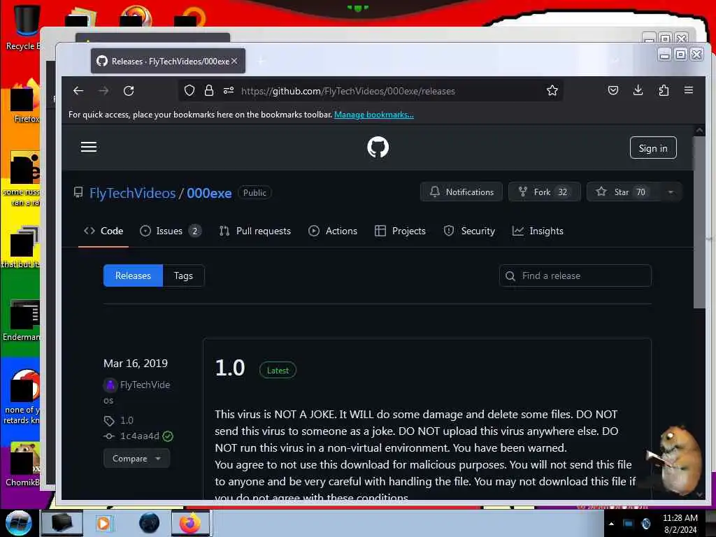The height and width of the screenshot is (537, 716).
Task: Open the Firefox application hamburger menu
Action: tap(689, 90)
